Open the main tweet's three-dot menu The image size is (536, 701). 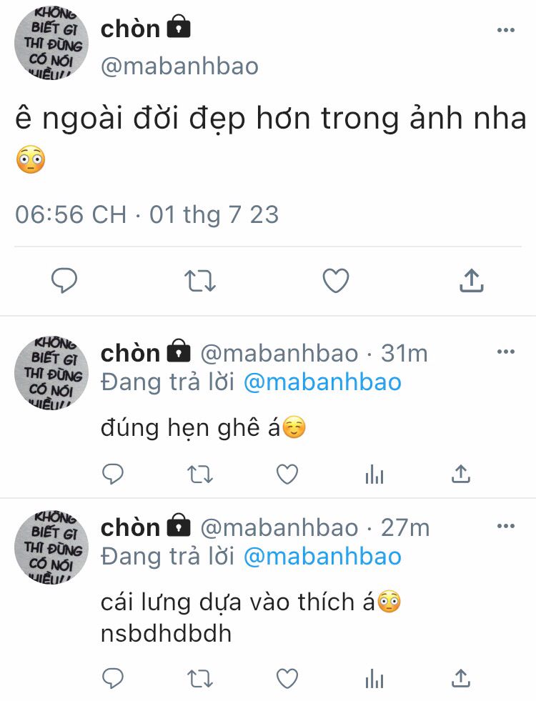[505, 30]
